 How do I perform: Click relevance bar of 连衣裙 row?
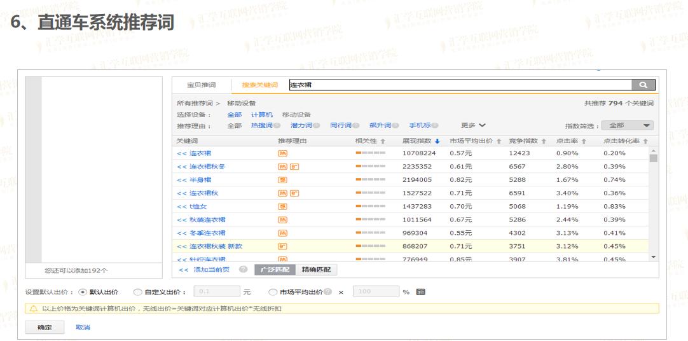coord(370,153)
